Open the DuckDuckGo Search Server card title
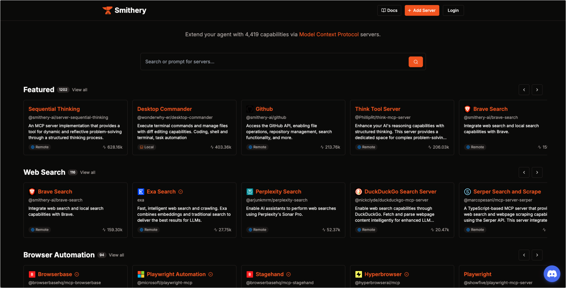566x288 pixels. [x=400, y=192]
